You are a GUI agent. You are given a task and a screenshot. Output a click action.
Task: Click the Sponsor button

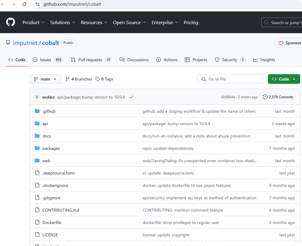[x=288, y=43]
